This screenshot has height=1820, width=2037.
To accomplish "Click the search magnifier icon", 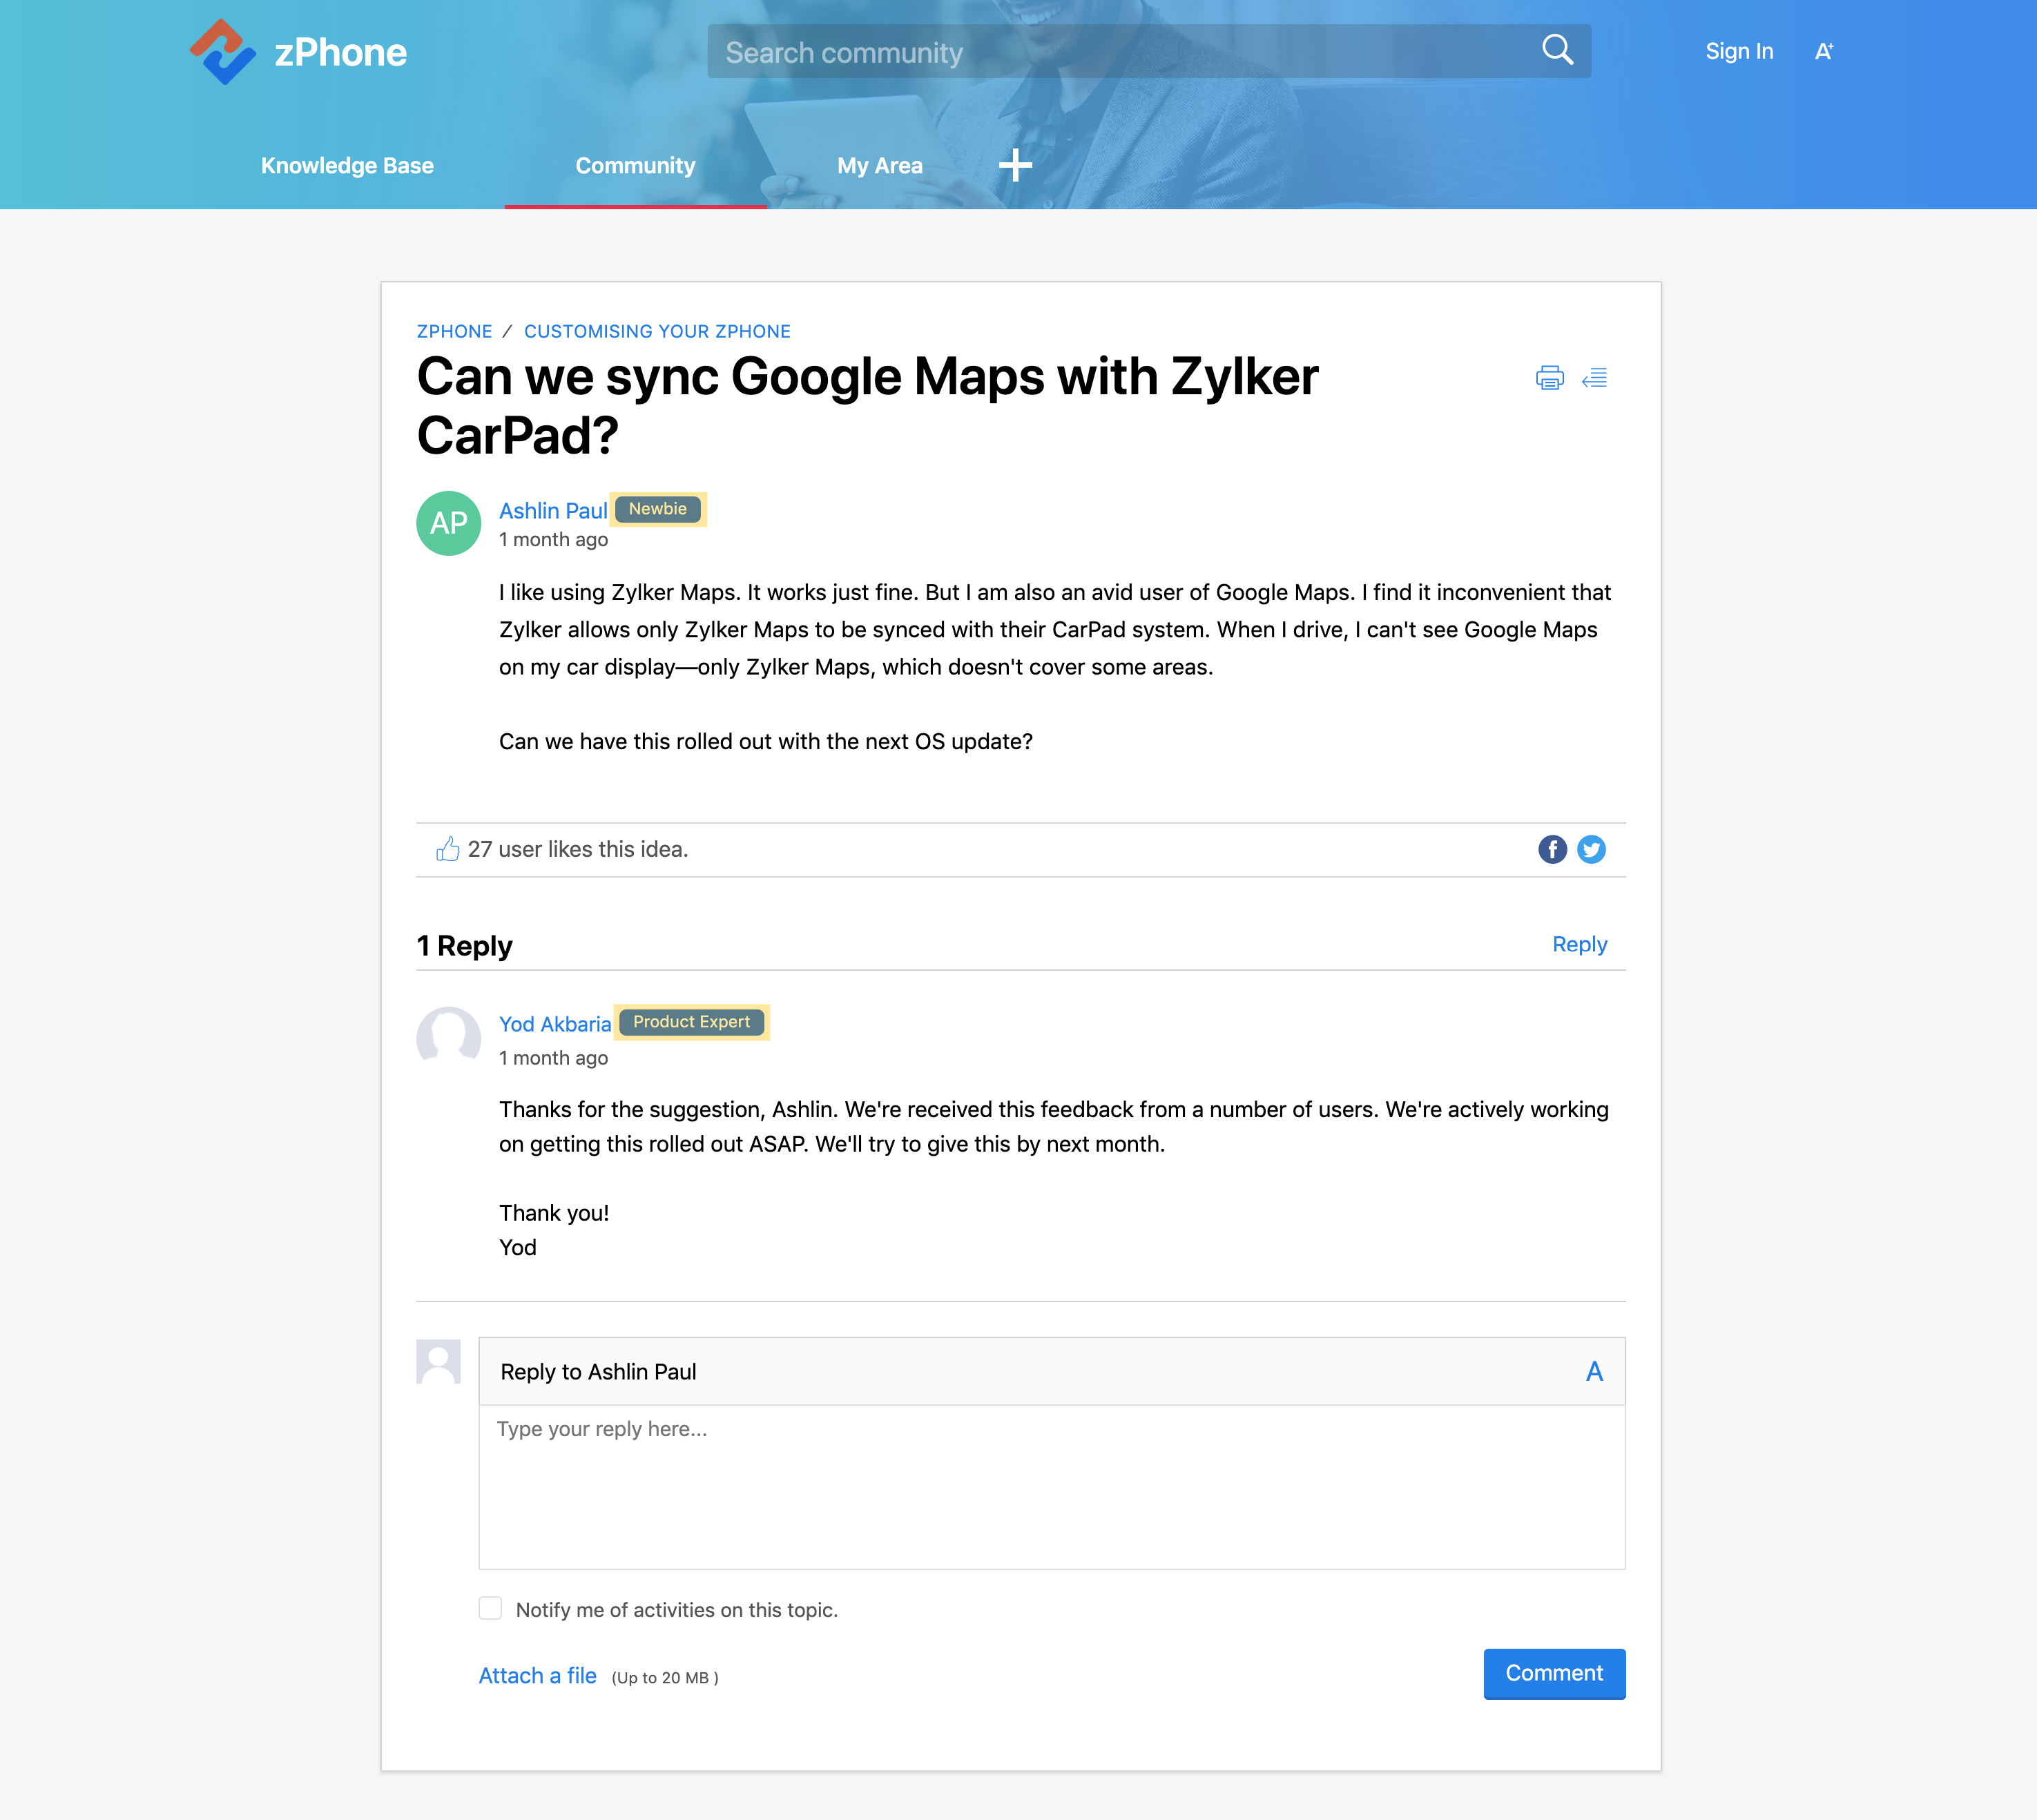I will point(1556,49).
